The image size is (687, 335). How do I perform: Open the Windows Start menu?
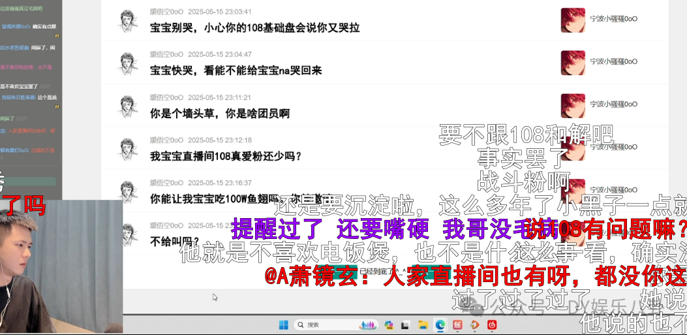[283, 325]
